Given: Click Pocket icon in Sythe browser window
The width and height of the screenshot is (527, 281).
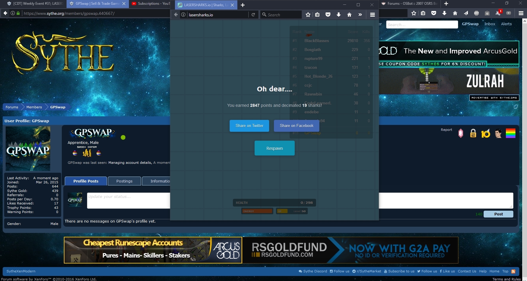Looking at the screenshot, I should coord(434,13).
